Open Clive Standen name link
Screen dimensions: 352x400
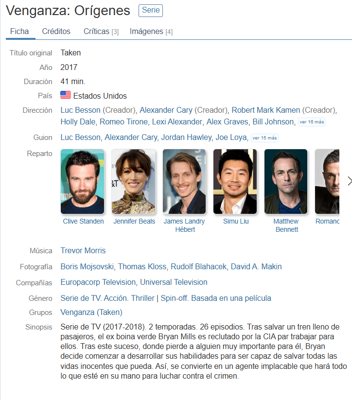pos(83,221)
